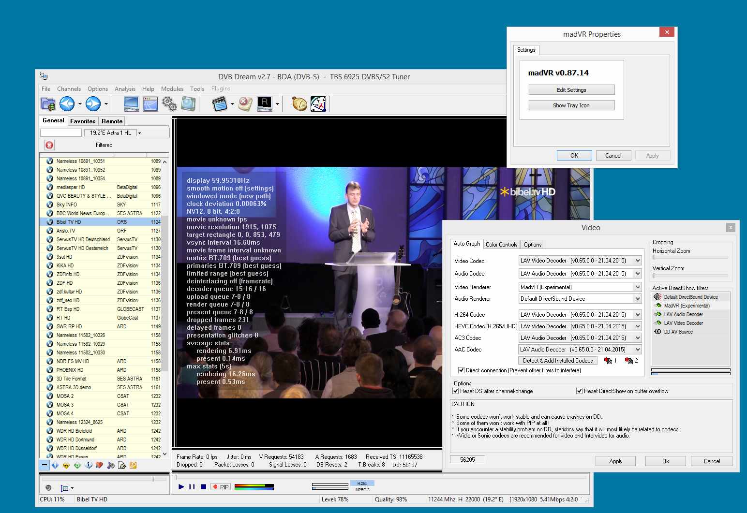This screenshot has height=513, width=747.
Task: Click the info filter icon below channel list
Action: click(x=89, y=465)
